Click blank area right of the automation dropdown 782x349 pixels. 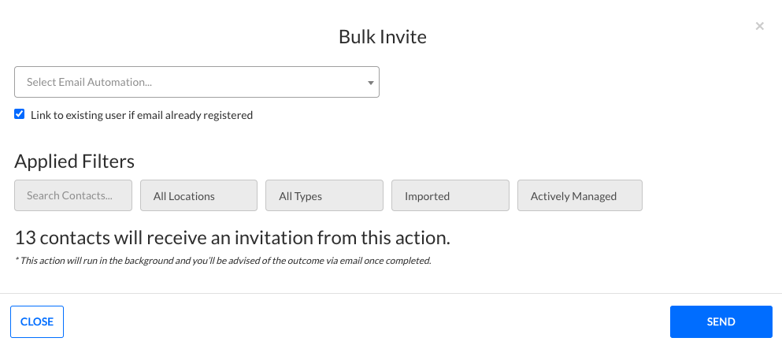tap(573, 82)
